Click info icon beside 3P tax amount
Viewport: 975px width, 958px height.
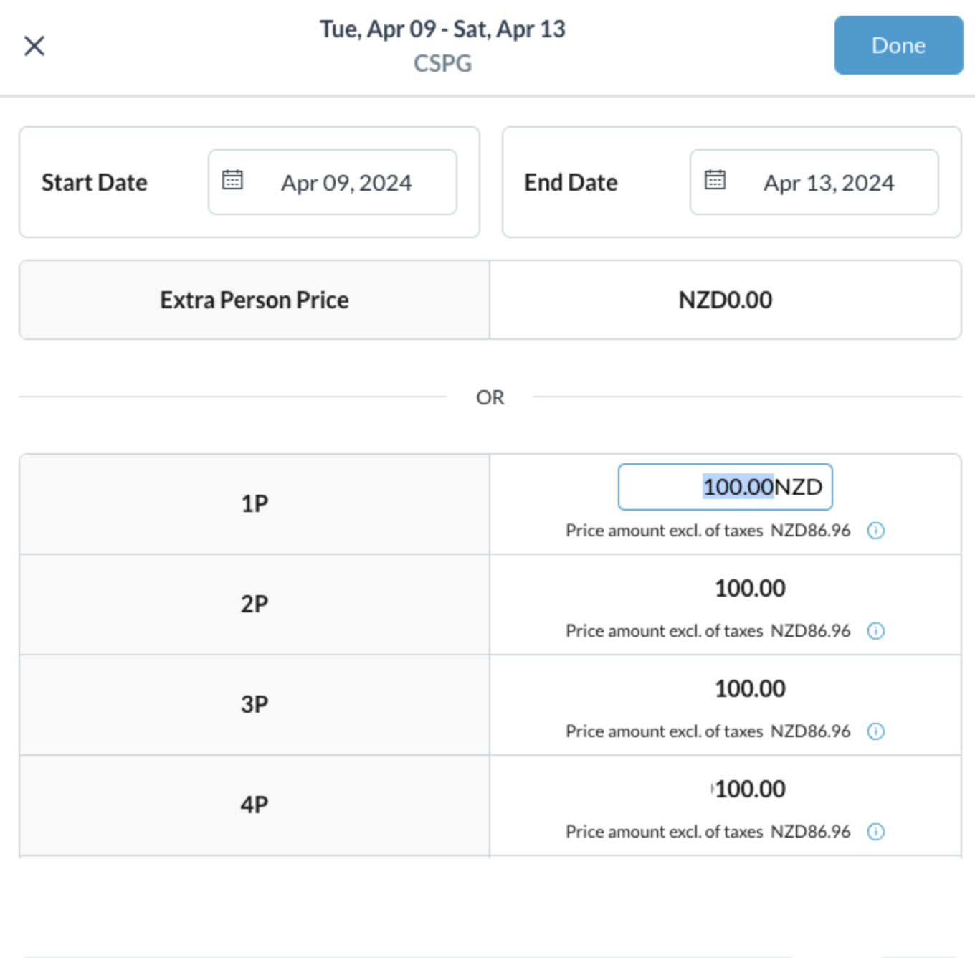[875, 731]
